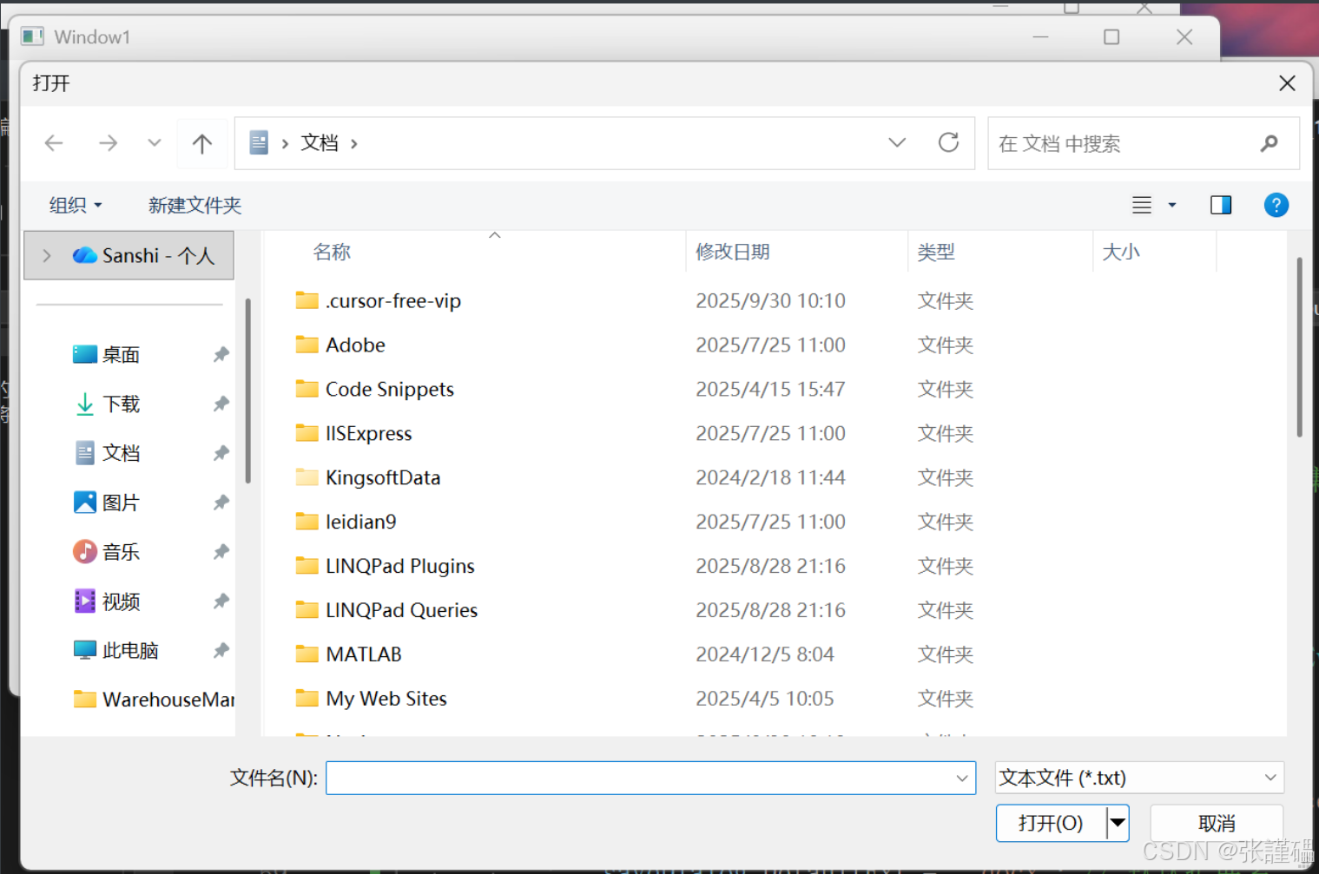Open 视频 in the navigation pane
The image size is (1319, 874).
[x=121, y=601]
